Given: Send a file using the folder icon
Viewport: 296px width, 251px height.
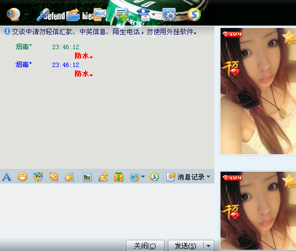Looking at the screenshot, I should point(73,15).
